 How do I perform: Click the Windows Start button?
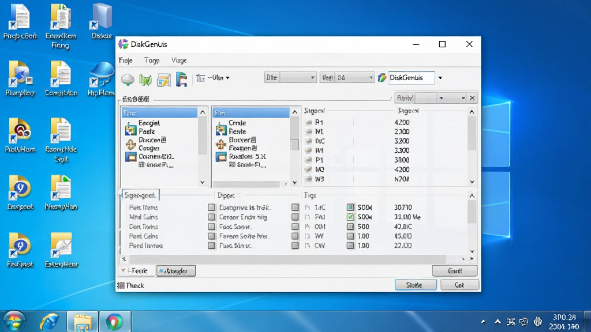click(14, 322)
